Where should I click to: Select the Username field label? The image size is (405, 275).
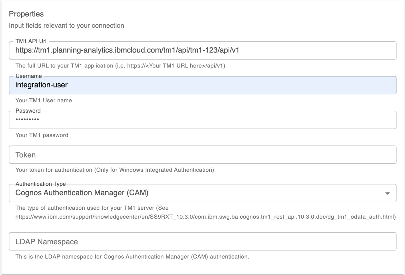coord(29,76)
